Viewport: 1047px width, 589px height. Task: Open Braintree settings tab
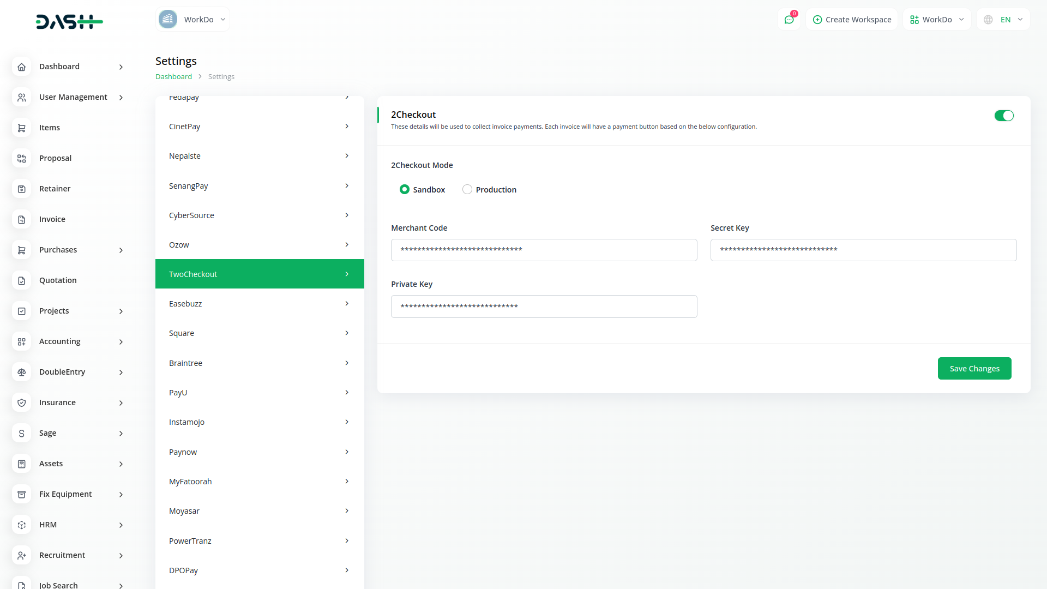tap(260, 363)
